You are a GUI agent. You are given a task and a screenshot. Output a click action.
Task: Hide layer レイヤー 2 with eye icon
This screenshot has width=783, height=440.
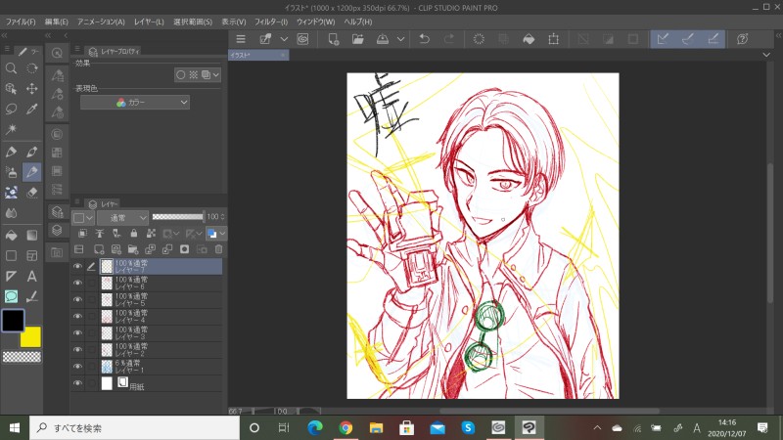click(77, 350)
